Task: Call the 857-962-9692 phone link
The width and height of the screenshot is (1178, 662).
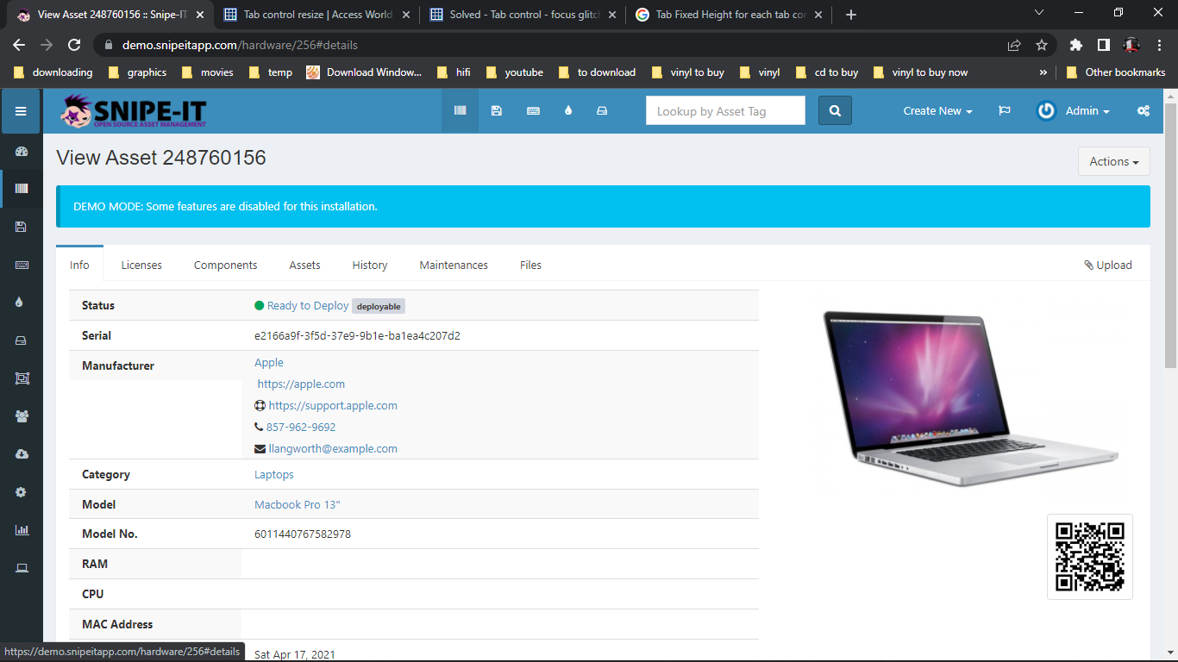Action: pos(301,427)
